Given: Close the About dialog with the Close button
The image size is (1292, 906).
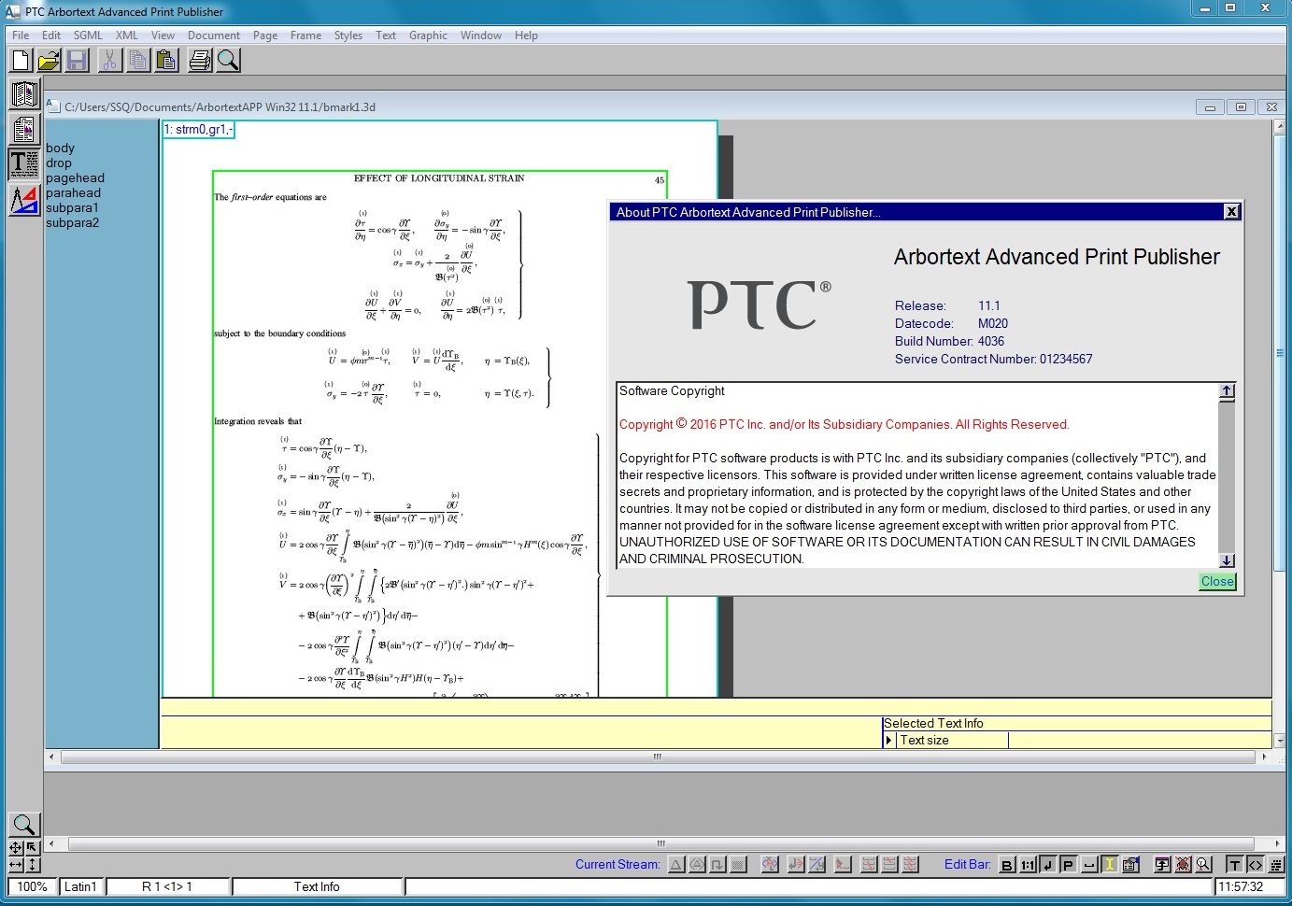Looking at the screenshot, I should point(1217,582).
